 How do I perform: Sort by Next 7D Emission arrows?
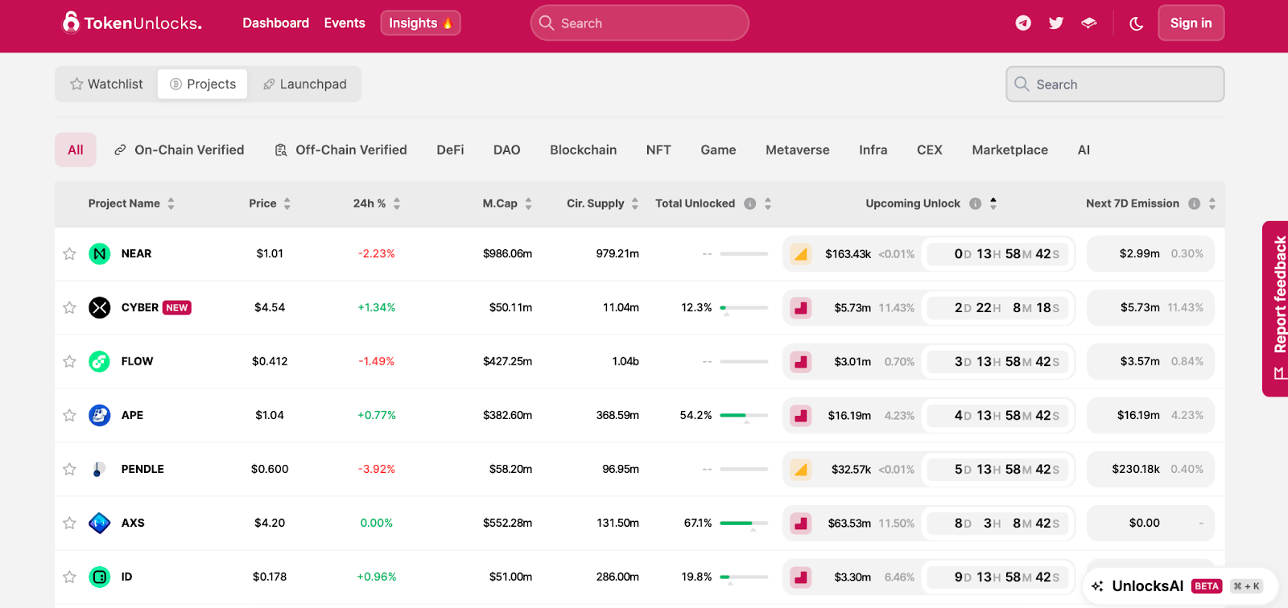(x=1212, y=203)
